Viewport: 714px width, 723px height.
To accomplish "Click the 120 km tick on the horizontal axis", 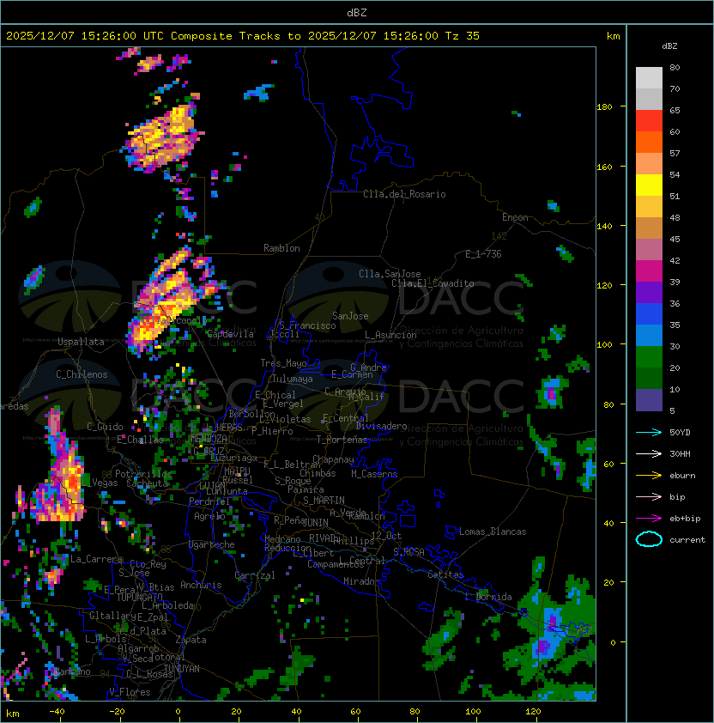I will 533,712.
